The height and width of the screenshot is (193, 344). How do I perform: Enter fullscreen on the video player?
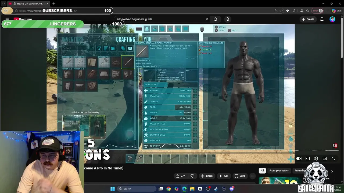click(x=334, y=158)
